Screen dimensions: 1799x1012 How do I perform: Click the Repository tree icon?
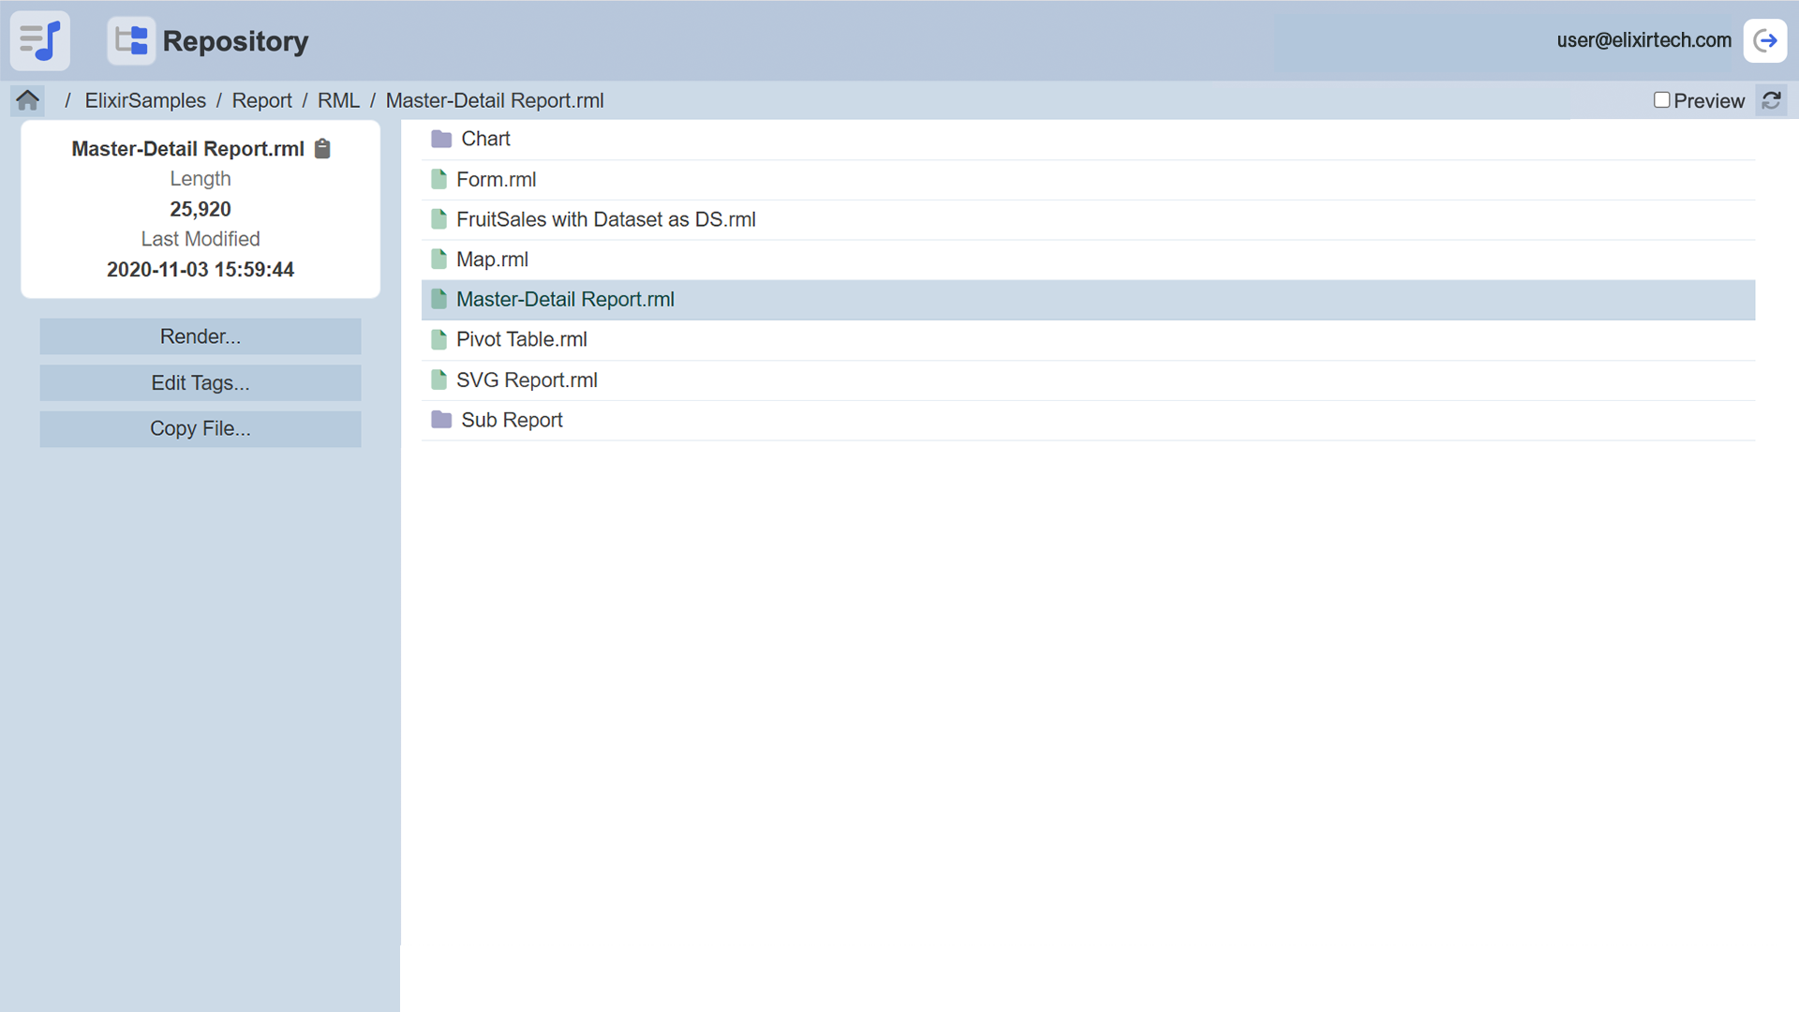[131, 41]
